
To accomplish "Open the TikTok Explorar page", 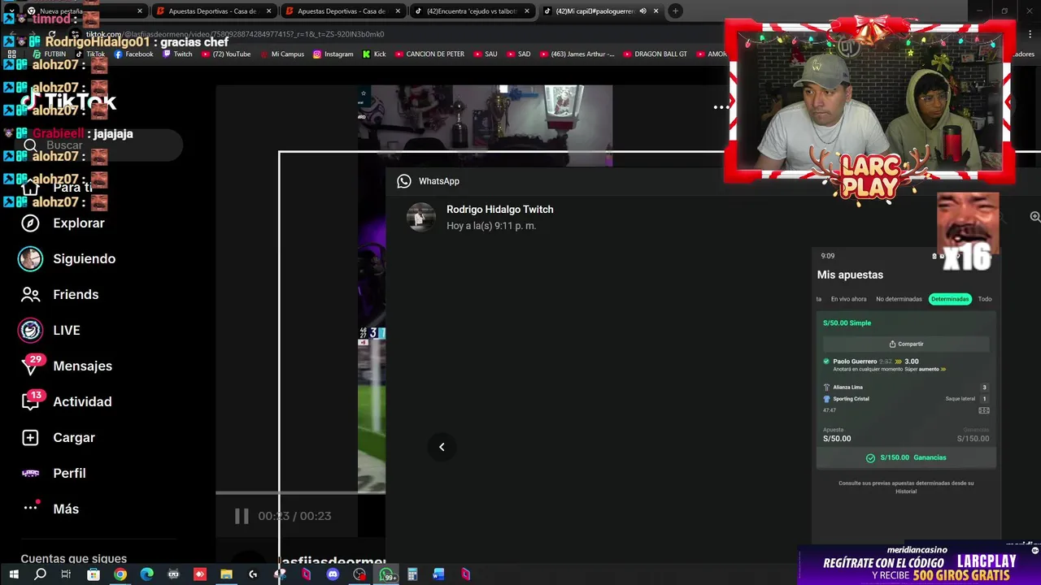I will (63, 223).
